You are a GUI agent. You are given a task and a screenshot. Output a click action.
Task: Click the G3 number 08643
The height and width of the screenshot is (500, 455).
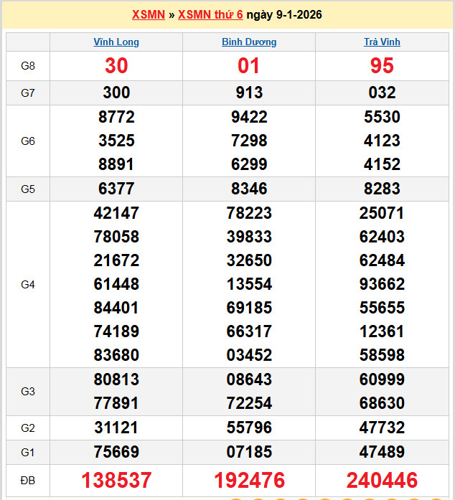pos(249,379)
